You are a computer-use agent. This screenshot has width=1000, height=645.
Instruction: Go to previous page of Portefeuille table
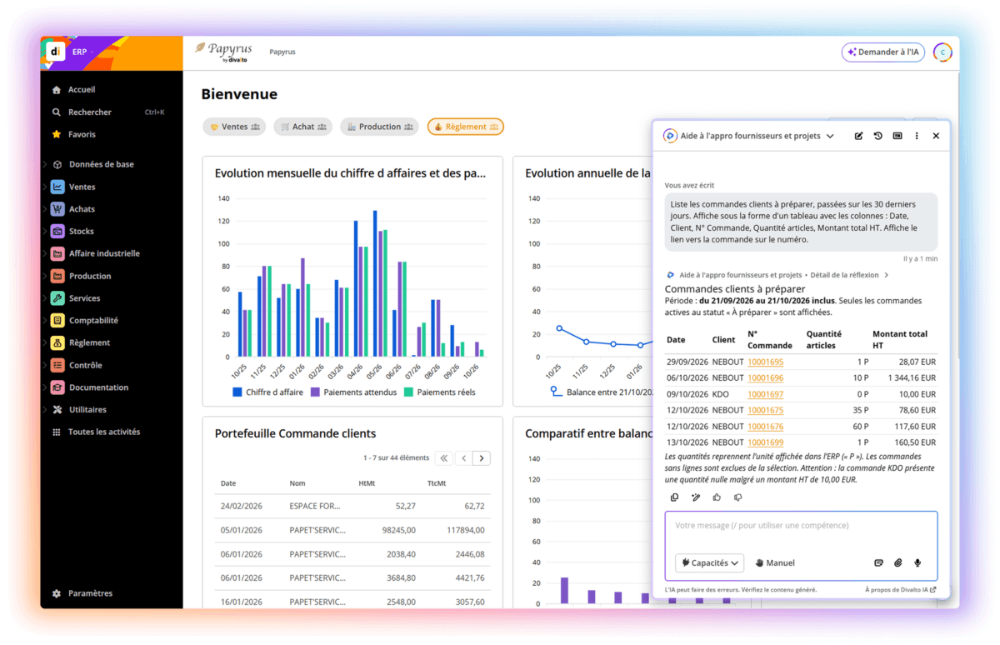(463, 458)
